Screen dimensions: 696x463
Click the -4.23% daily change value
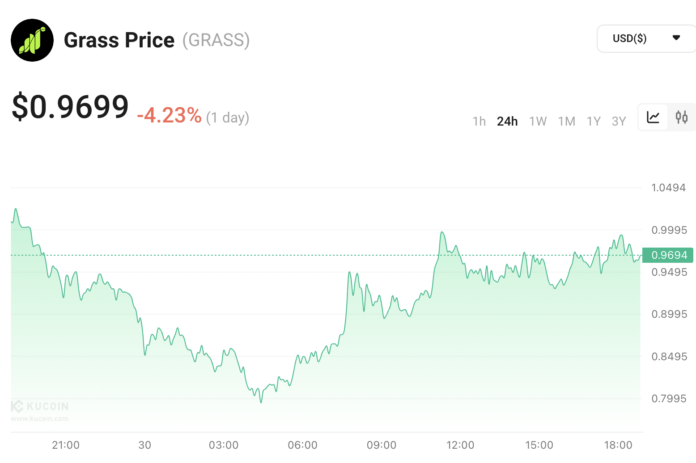169,115
